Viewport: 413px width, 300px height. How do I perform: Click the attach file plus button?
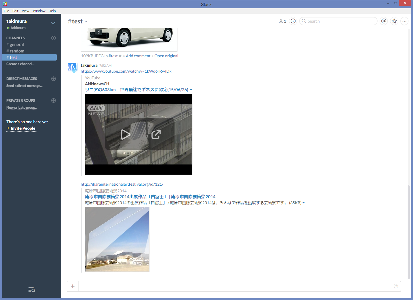tap(73, 286)
